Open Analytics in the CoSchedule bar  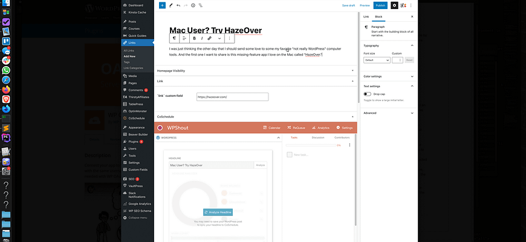(320, 128)
